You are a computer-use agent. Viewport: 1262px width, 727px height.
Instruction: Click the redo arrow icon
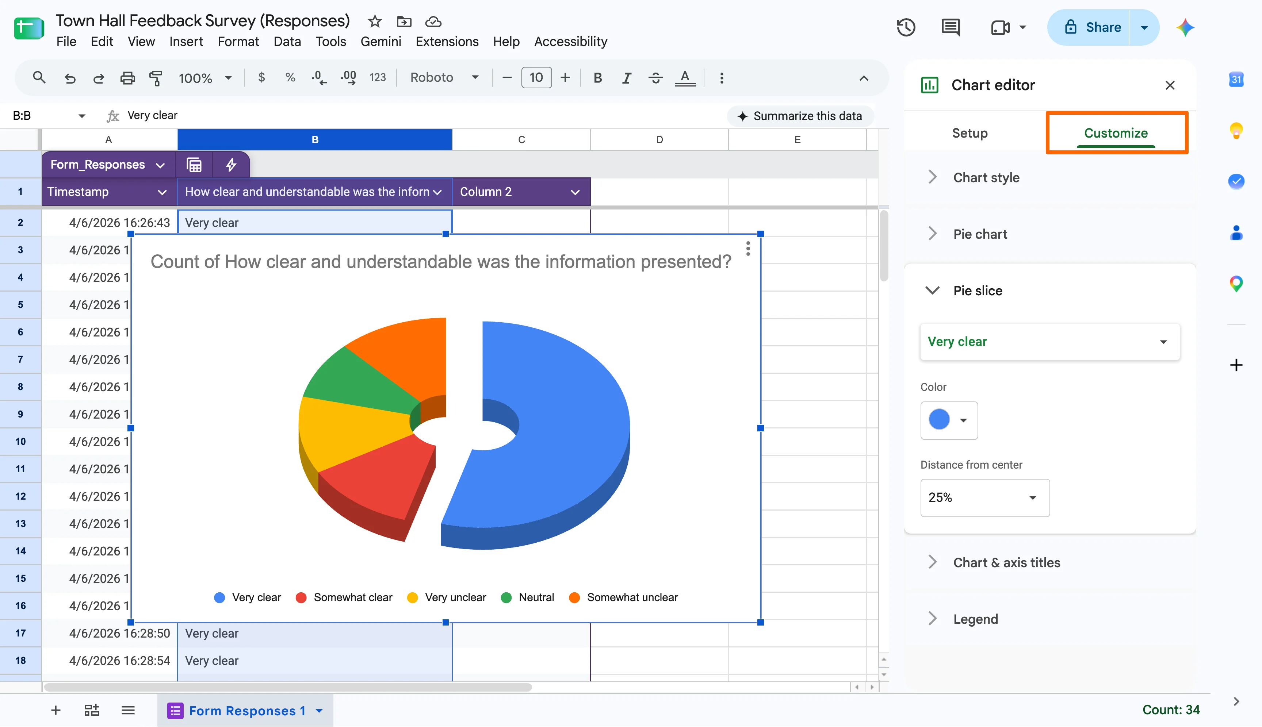click(x=99, y=78)
